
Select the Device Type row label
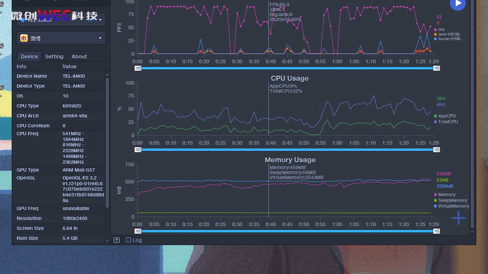tap(30, 86)
